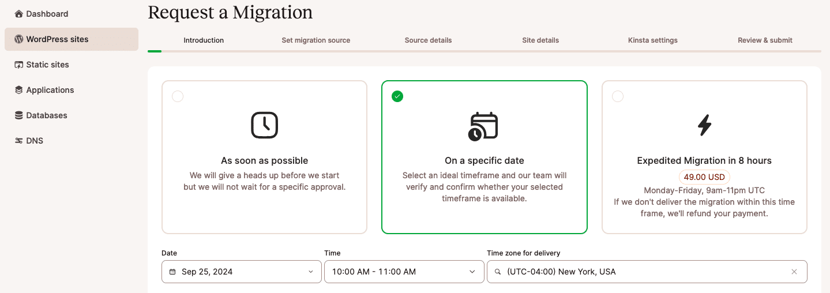Expand the Time dropdown 10:00 AM - 11:00 AM

[x=404, y=272]
